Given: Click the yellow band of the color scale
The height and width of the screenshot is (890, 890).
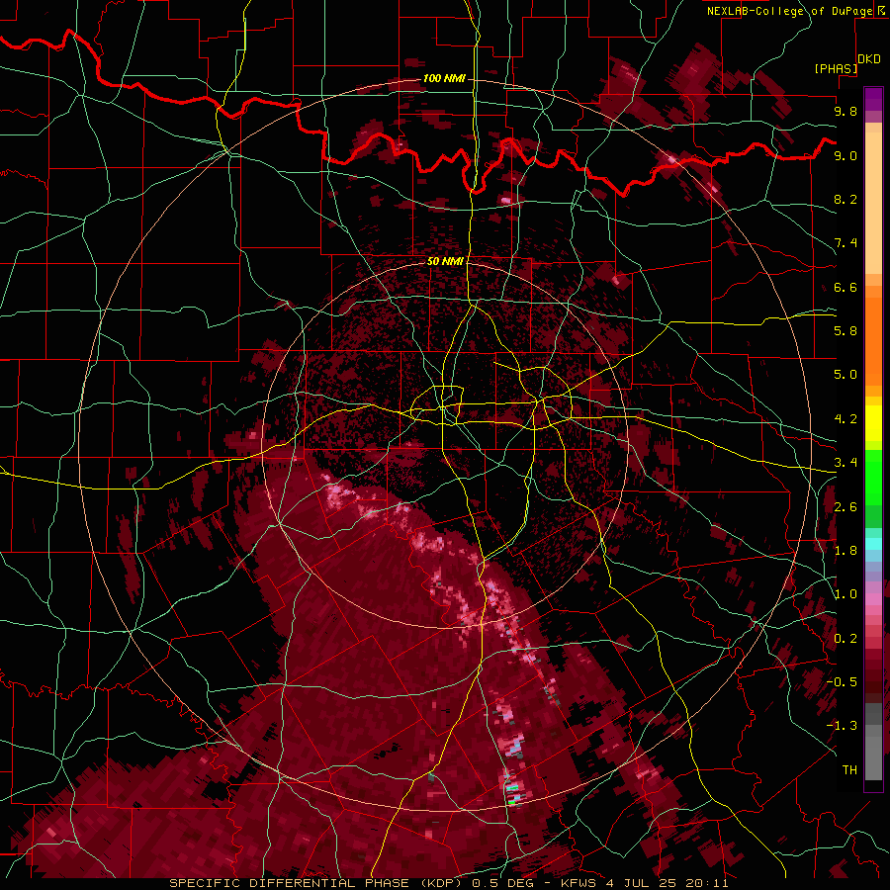Looking at the screenshot, I should (x=873, y=423).
